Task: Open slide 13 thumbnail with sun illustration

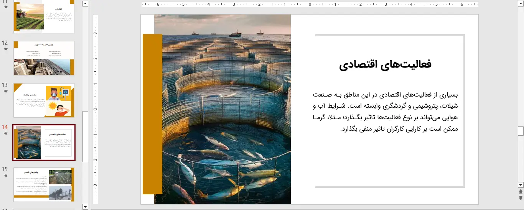Action: (44, 100)
